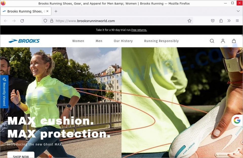Maximize the Firefox window
This screenshot has width=243, height=158.
click(232, 3)
